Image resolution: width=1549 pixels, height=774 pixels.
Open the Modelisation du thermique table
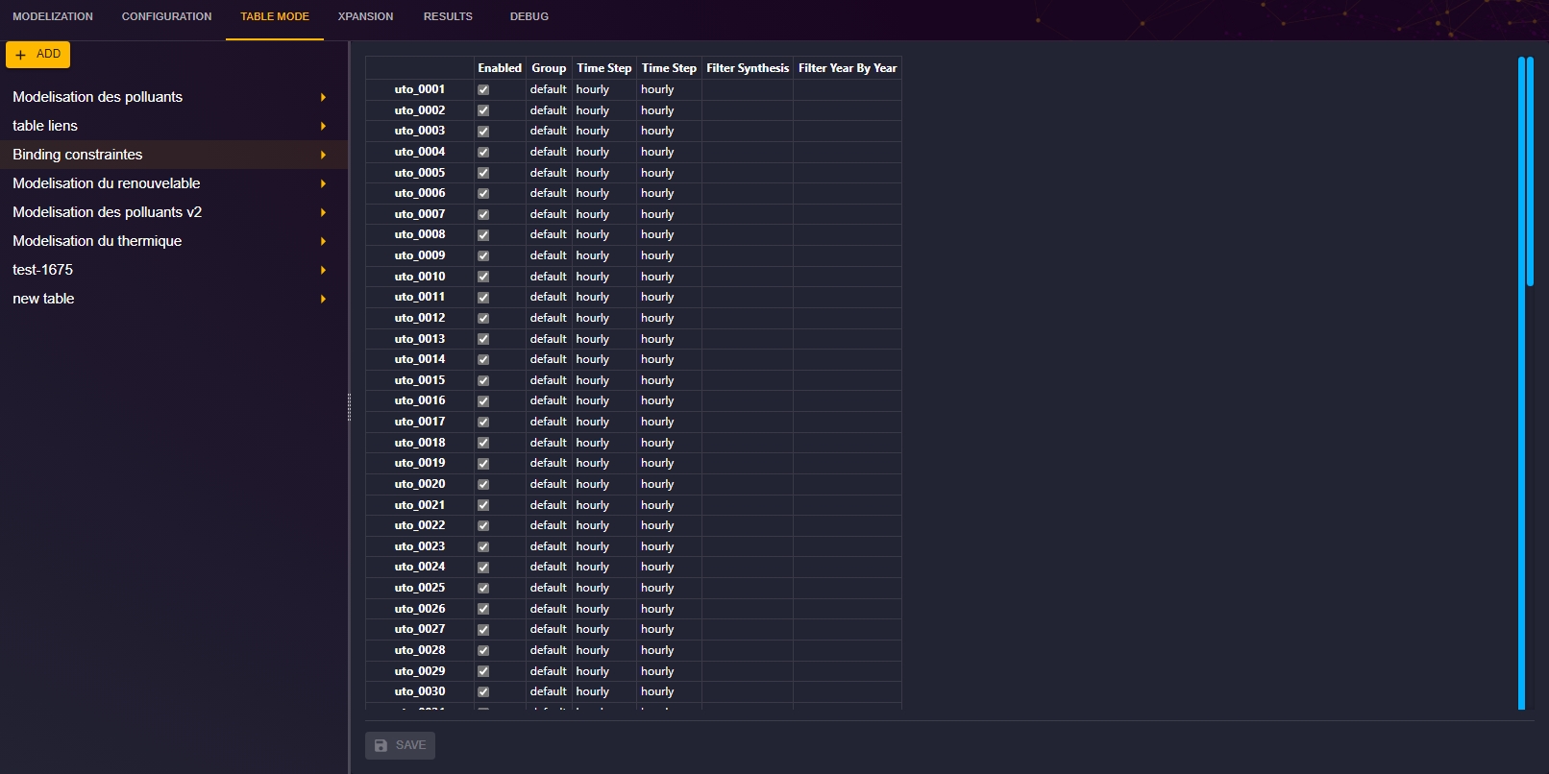pos(174,241)
